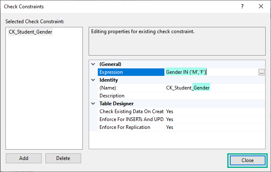Screen dimensions: 271x172
Task: Click the Delete button
Action: point(63,158)
